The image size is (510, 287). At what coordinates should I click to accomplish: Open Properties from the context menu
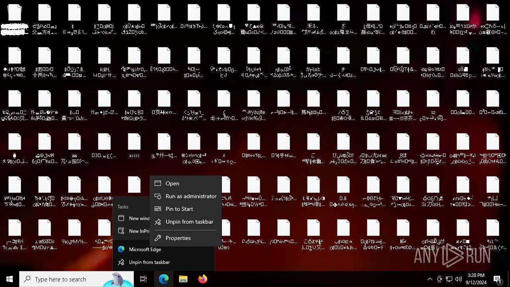[x=186, y=238]
